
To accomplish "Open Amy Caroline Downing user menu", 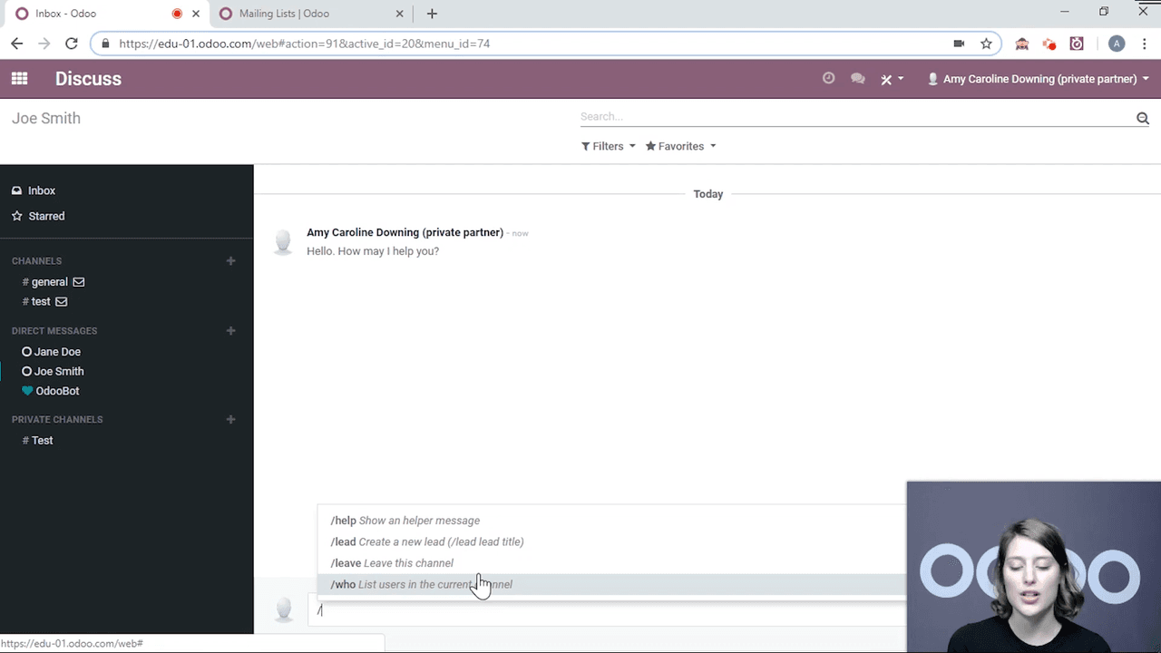I will click(x=1039, y=79).
